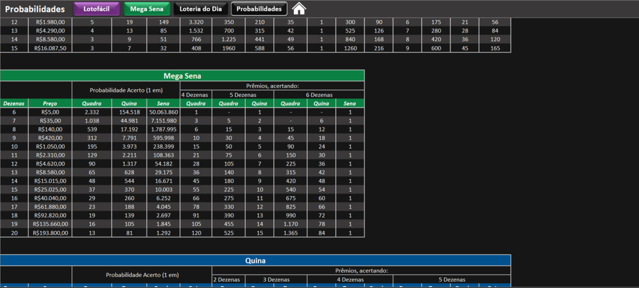Select the value 3.320 in top table
The height and width of the screenshot is (288, 639).
pos(196,22)
